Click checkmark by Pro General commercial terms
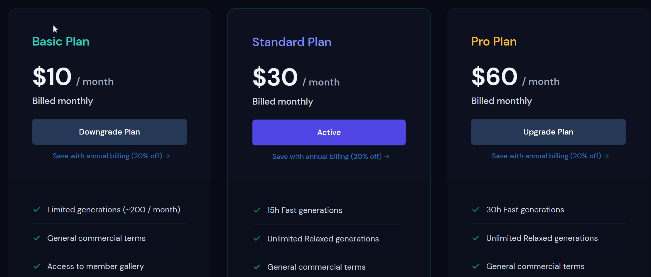 (x=475, y=266)
